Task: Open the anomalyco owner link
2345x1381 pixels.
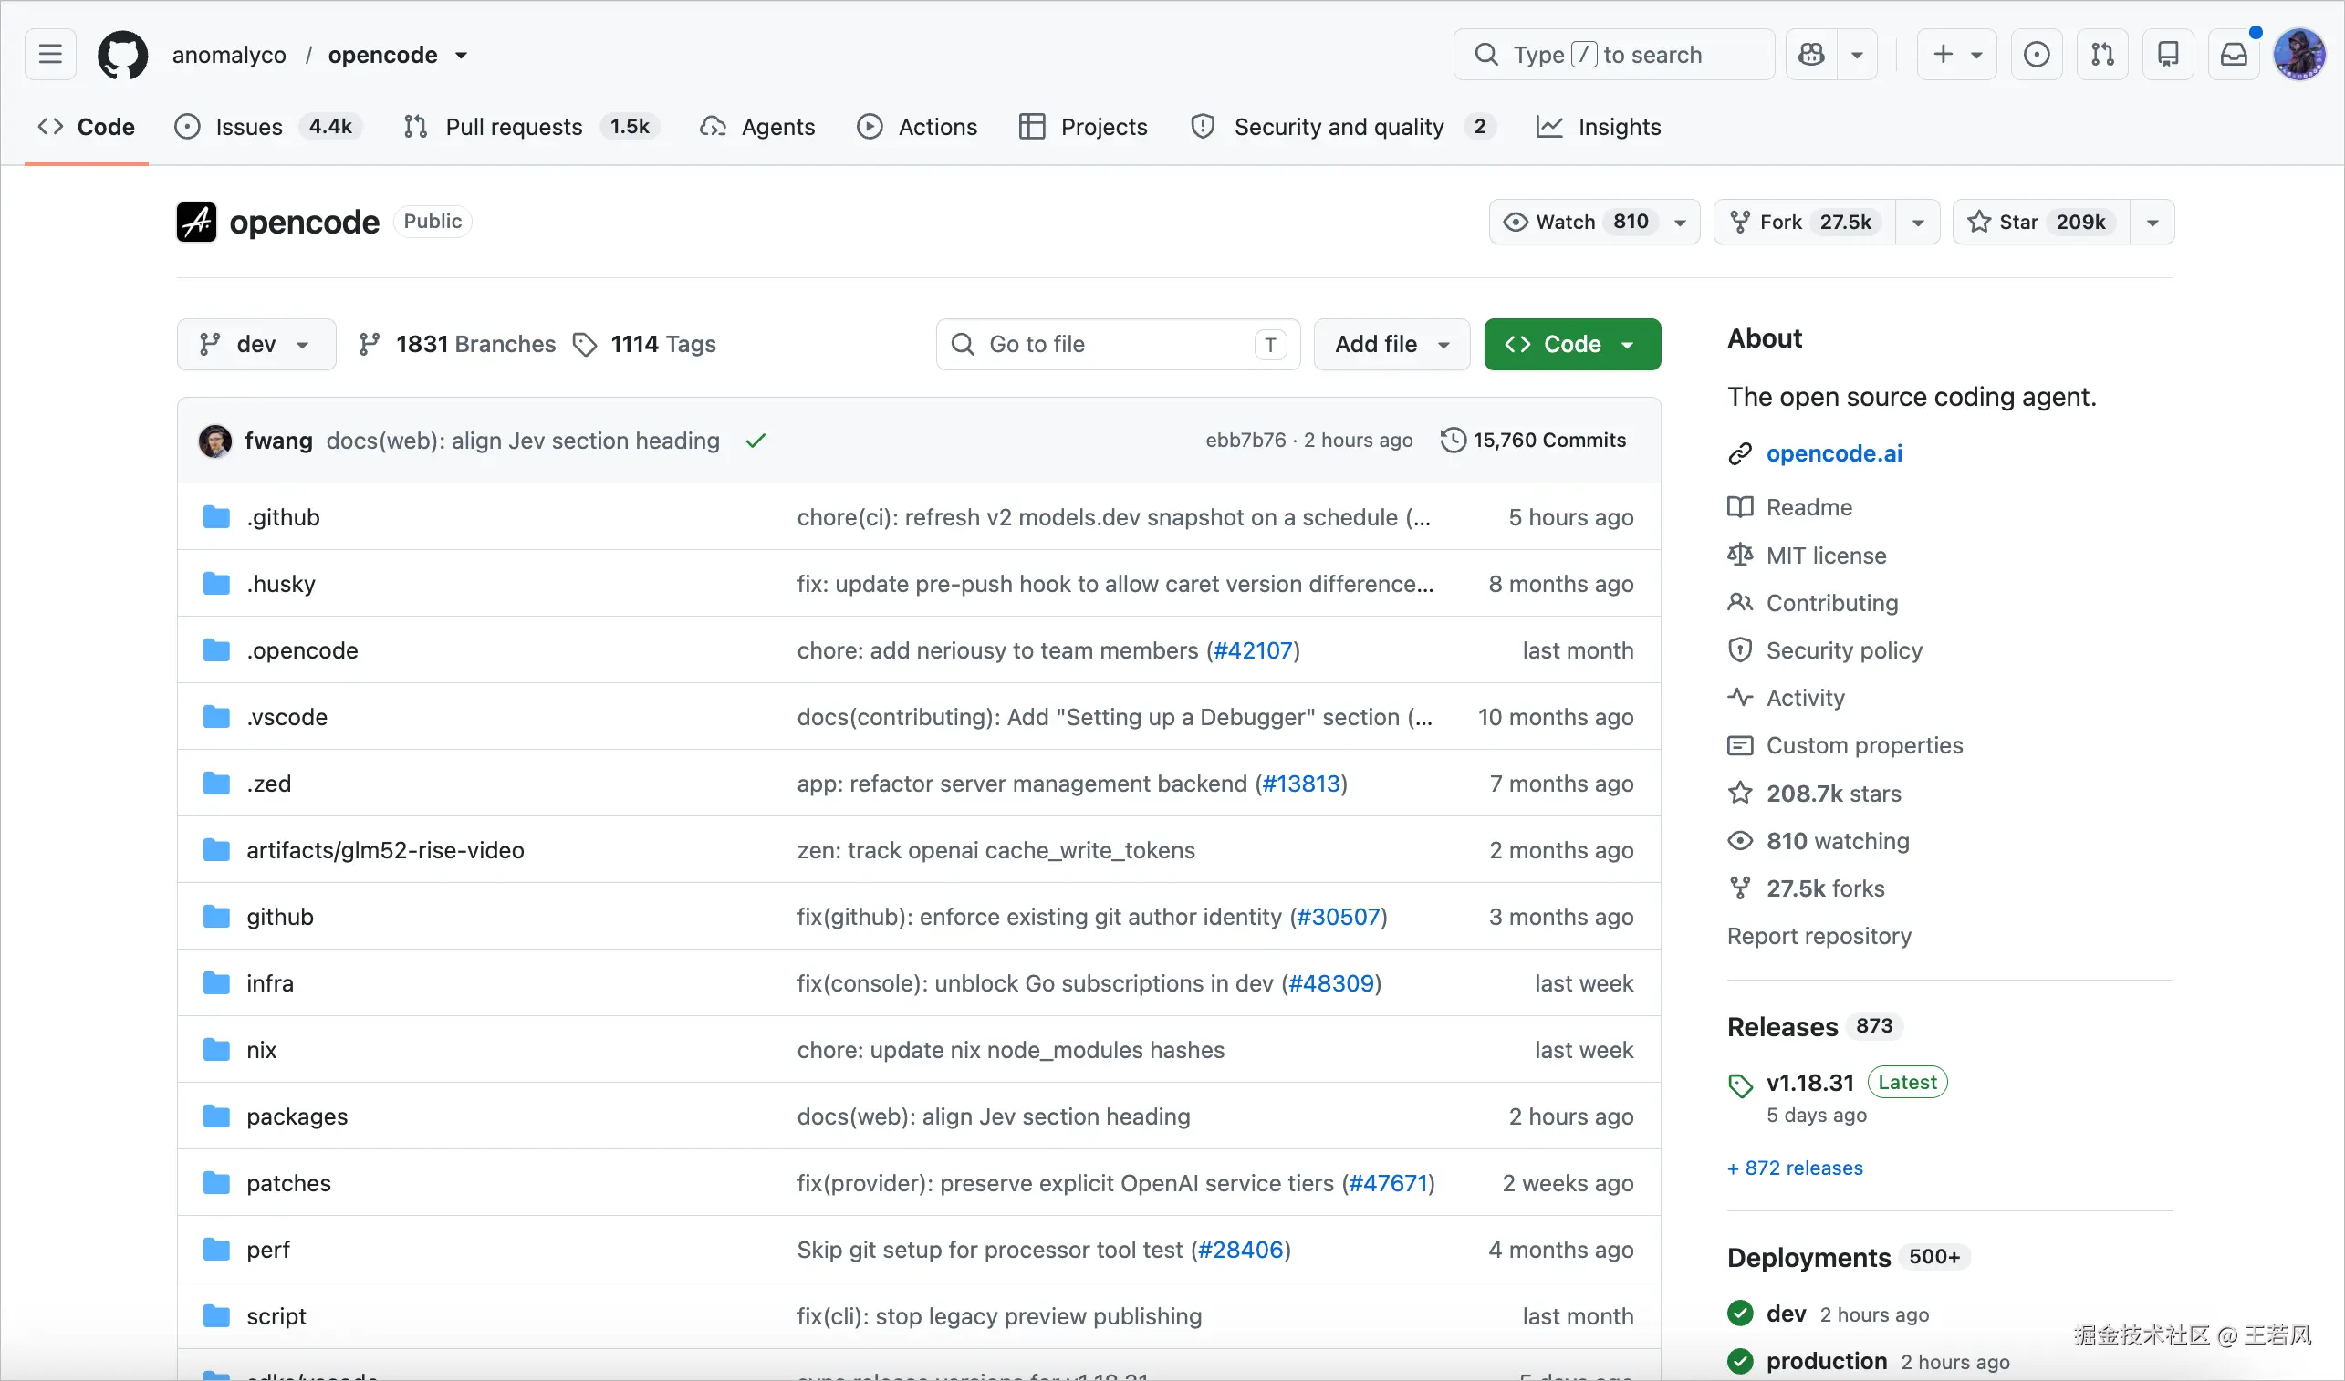Action: 229,55
